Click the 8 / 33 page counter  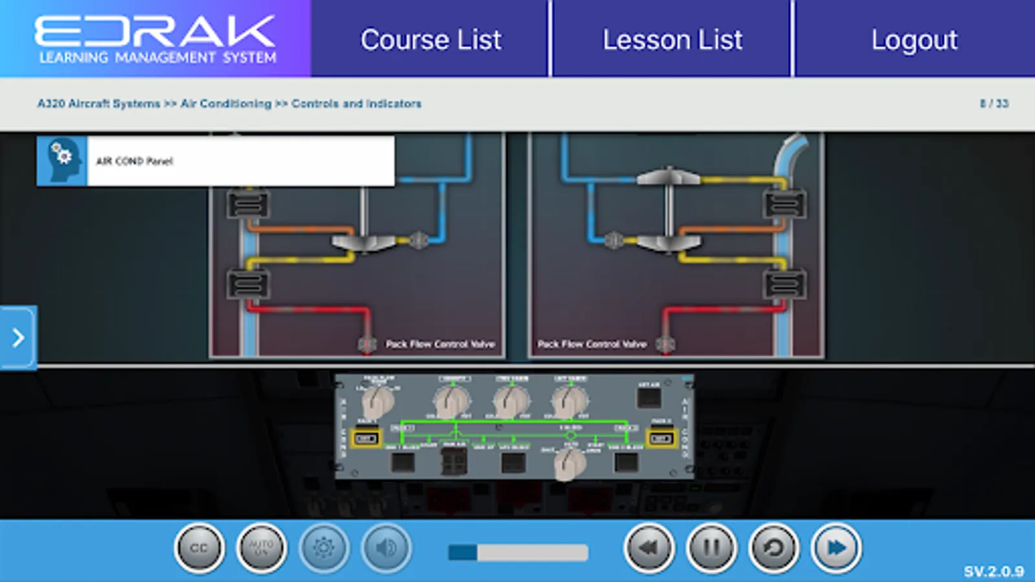pos(994,103)
